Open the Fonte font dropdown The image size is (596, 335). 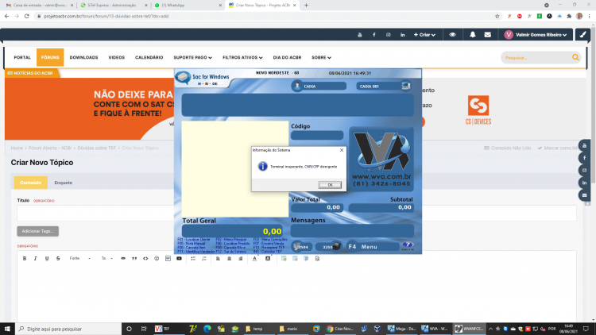coord(79,258)
